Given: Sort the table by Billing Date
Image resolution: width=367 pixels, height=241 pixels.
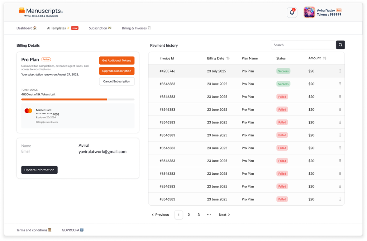Looking at the screenshot, I should [x=228, y=58].
